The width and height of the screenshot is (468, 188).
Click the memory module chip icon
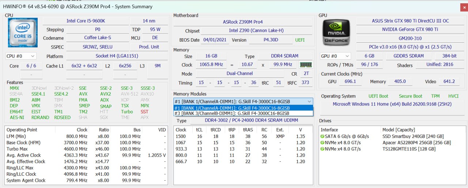(x=306, y=65)
